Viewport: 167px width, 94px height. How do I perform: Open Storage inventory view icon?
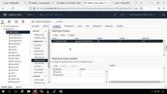(x=16, y=22)
